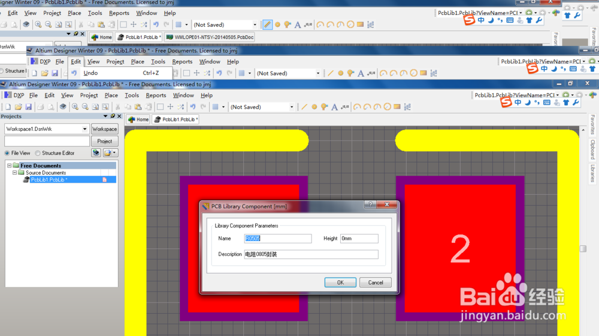This screenshot has width=599, height=336.
Task: Click Save icon in middle window toolbar
Action: 55,73
